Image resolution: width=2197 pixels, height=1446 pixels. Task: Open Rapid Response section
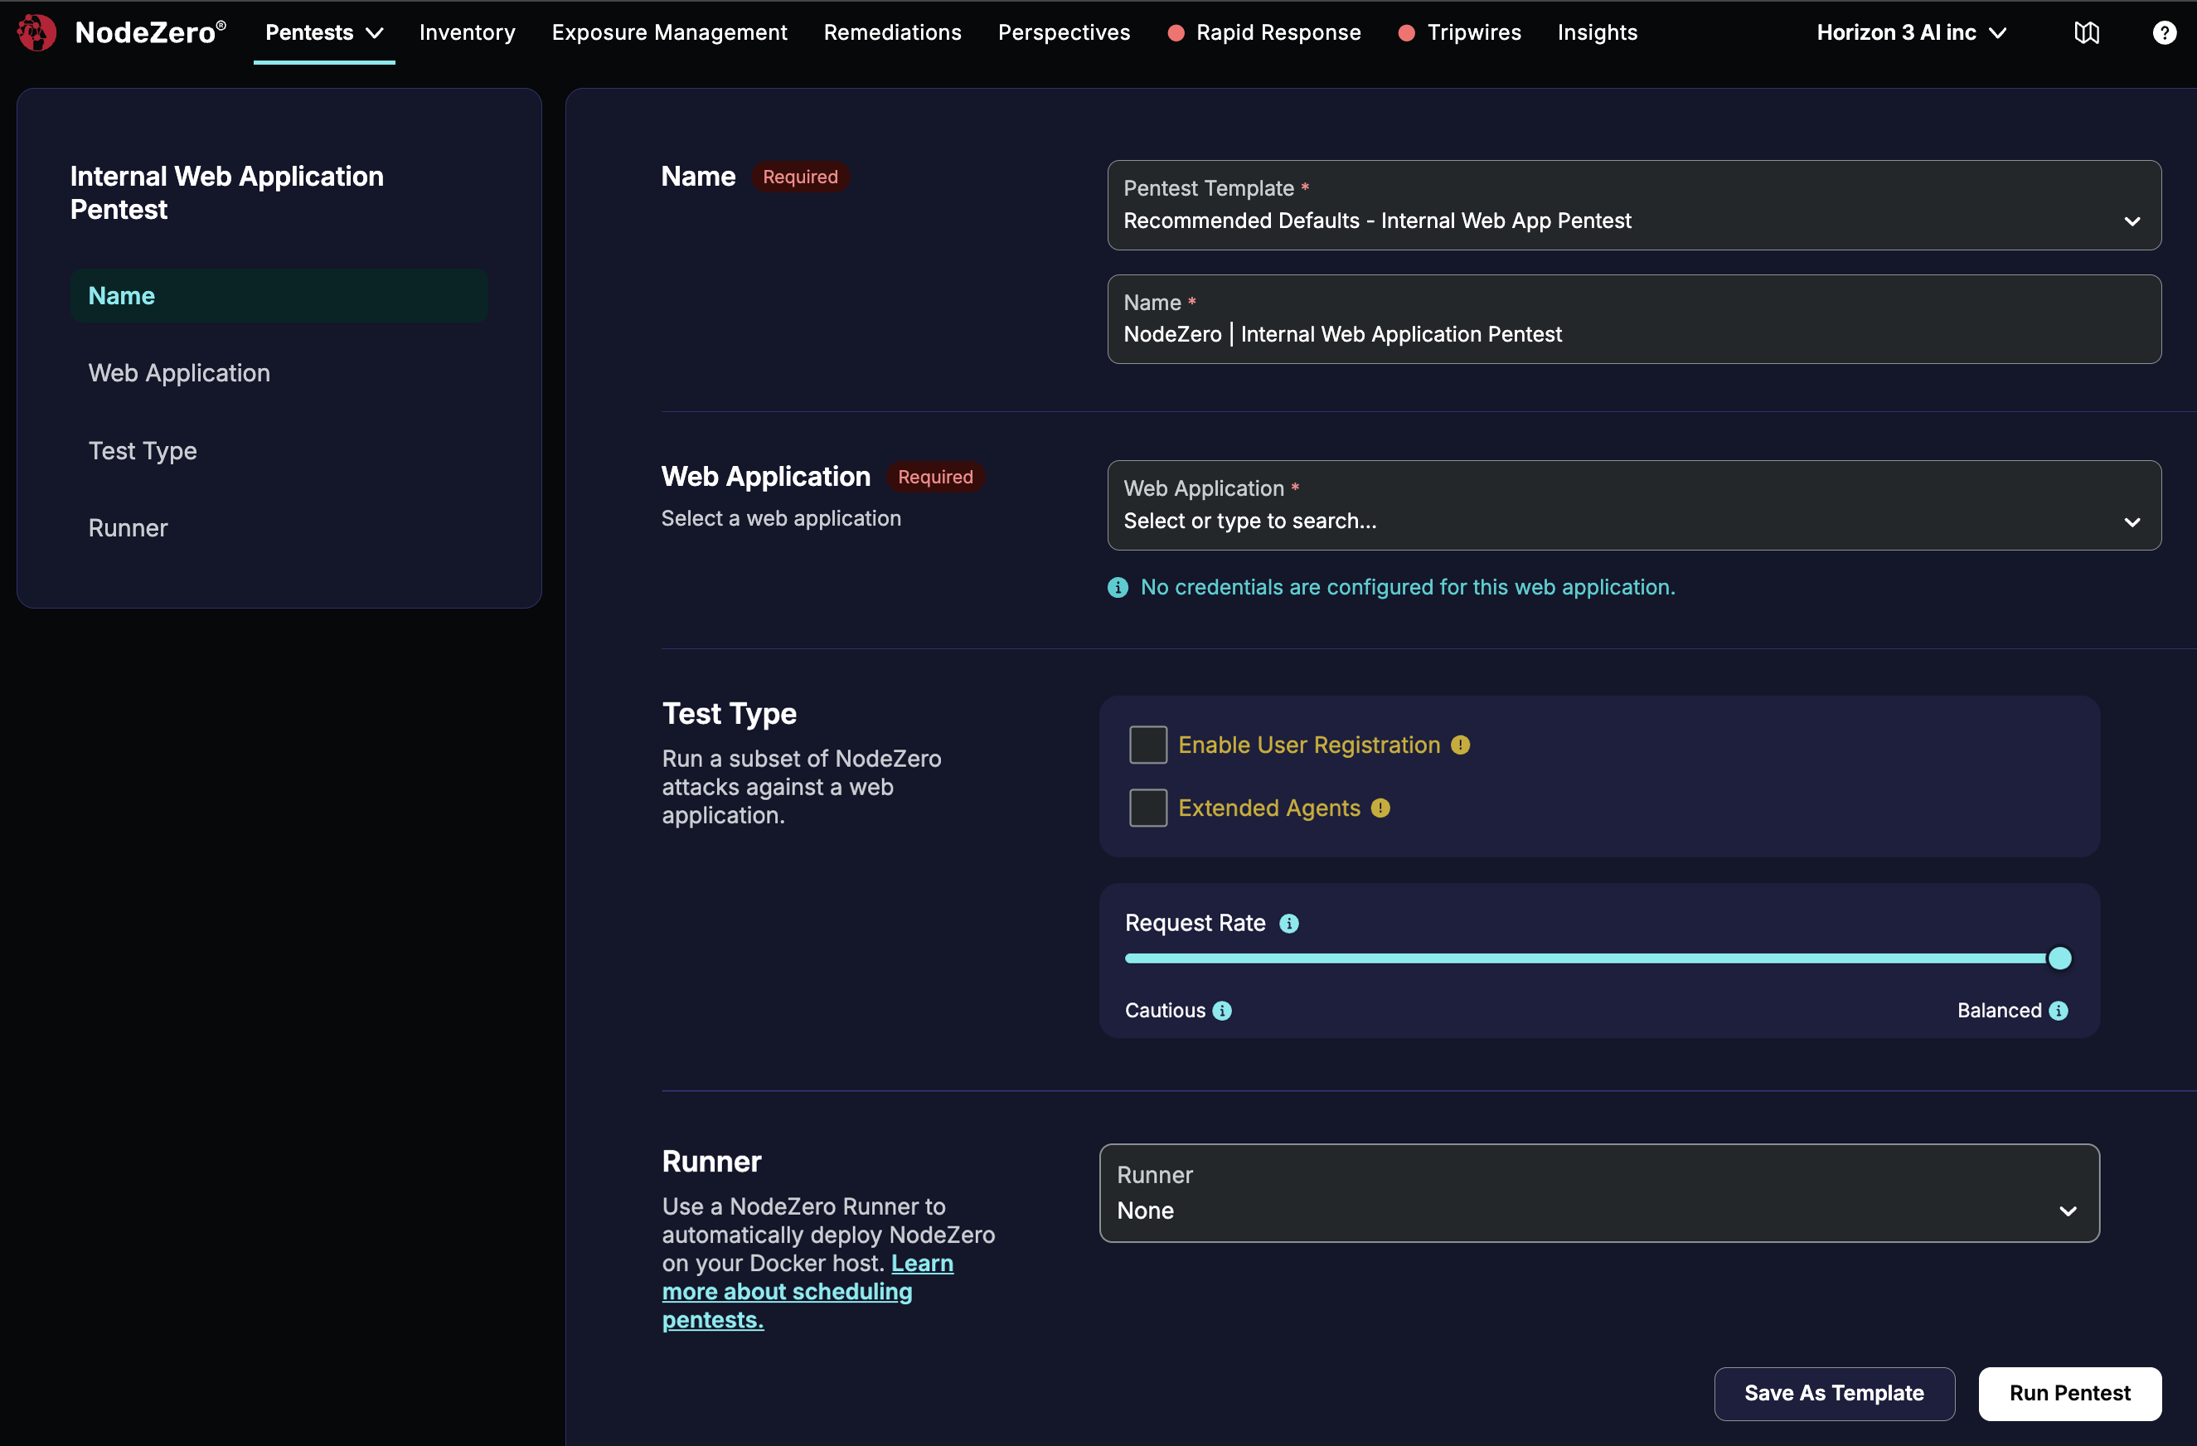coord(1278,32)
